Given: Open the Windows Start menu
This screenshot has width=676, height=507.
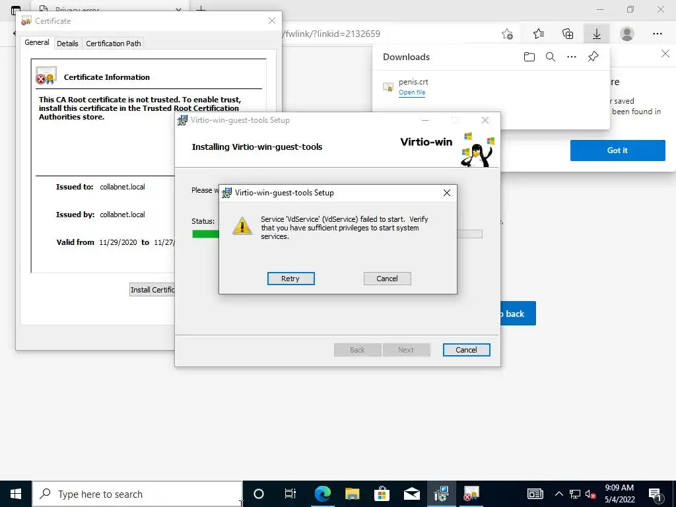Looking at the screenshot, I should 16,494.
